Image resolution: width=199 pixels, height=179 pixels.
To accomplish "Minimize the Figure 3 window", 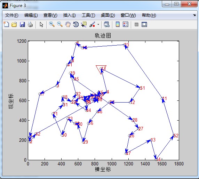I will (167, 4).
